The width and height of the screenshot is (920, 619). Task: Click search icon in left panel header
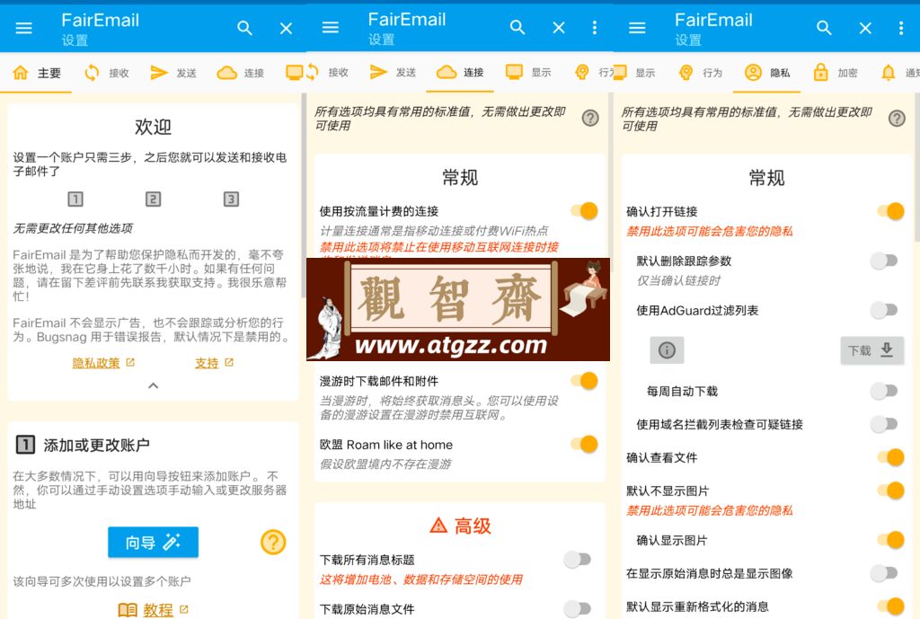click(244, 28)
